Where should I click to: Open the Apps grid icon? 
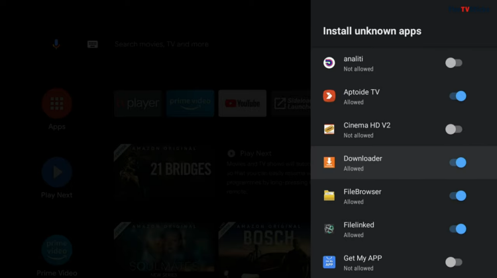57,104
